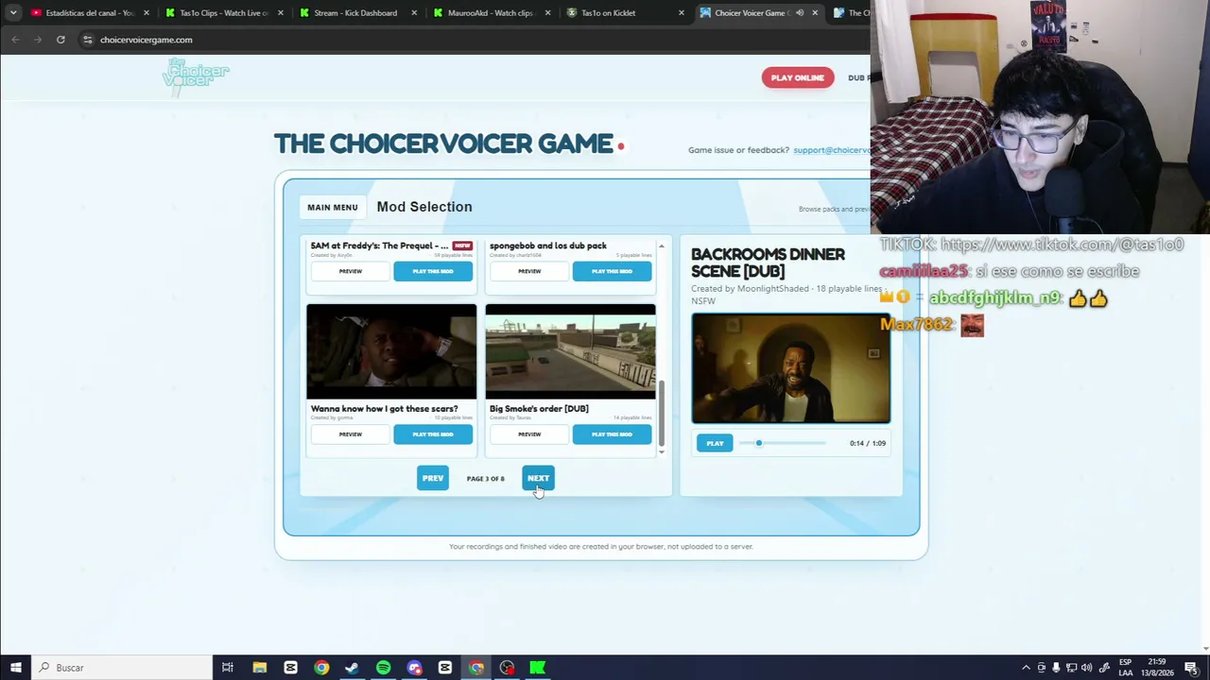The height and width of the screenshot is (680, 1210).
Task: Play the 5AM at Freddy's mod
Action: 433,271
